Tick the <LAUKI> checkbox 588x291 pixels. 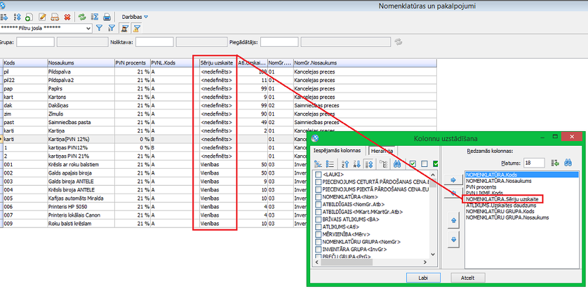319,175
